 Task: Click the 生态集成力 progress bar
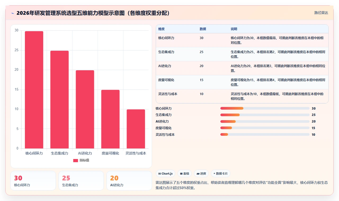265,115
